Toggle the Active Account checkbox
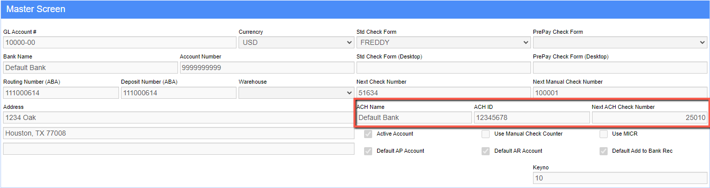710x188 pixels. (368, 134)
